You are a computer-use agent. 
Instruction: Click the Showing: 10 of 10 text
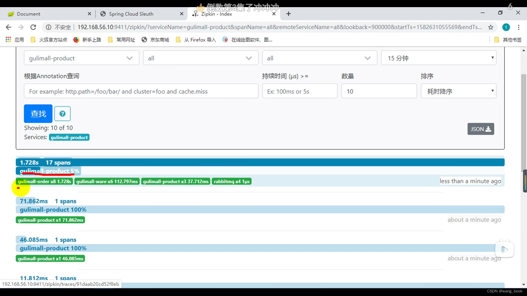point(48,128)
